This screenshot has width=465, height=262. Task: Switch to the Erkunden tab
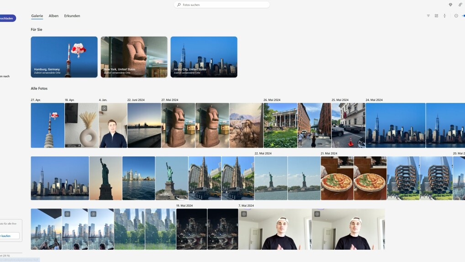click(x=72, y=16)
